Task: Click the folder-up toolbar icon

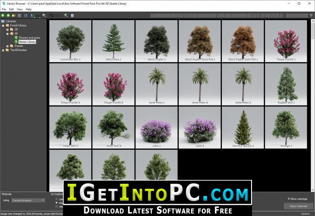Action: (x=13, y=15)
